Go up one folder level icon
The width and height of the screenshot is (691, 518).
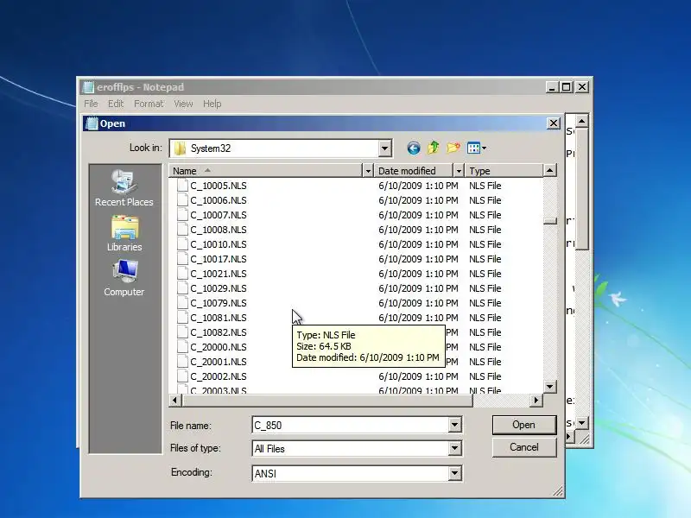coord(434,148)
